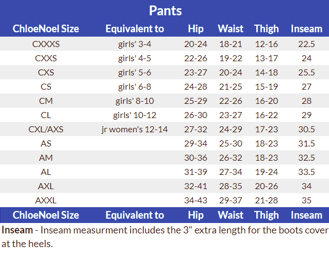
Task: Click the AXL size label
Action: [46, 186]
